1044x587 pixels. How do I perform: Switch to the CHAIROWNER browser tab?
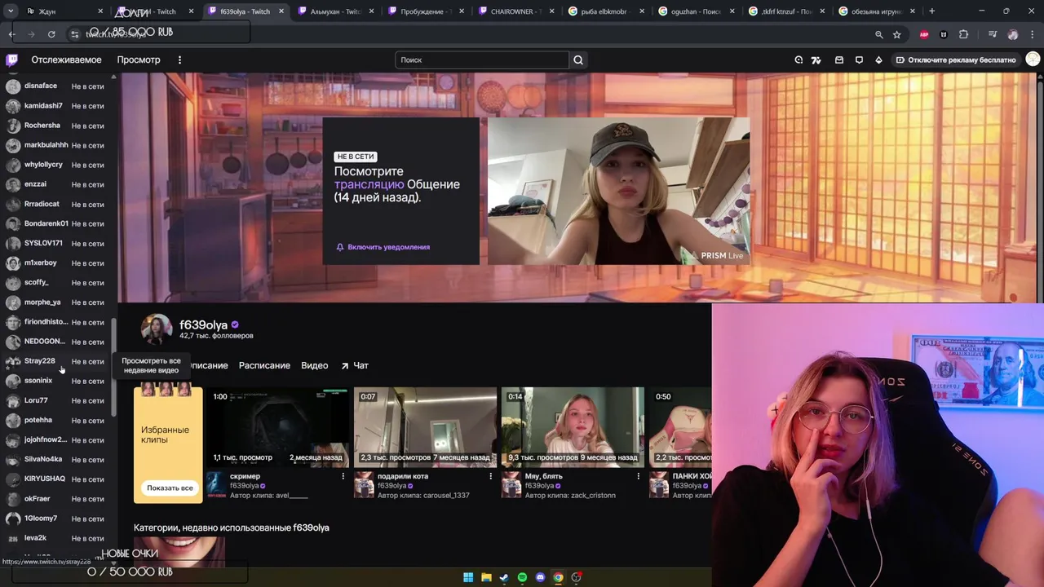(516, 11)
